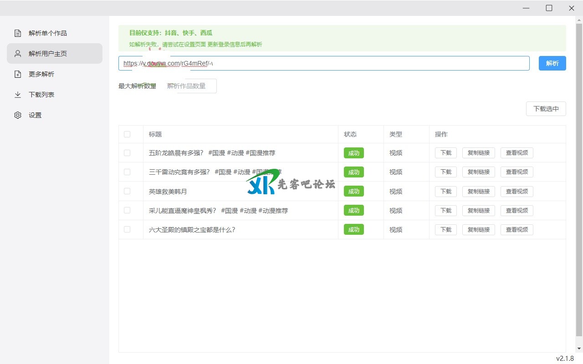The width and height of the screenshot is (583, 364).
Task: Click the download arrow icon for 下载列表
Action: coord(18,95)
